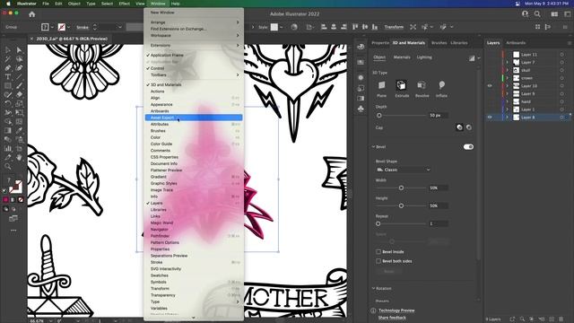Click the vertical align bottom icon
This screenshot has width=574, height=323.
click(375, 27)
